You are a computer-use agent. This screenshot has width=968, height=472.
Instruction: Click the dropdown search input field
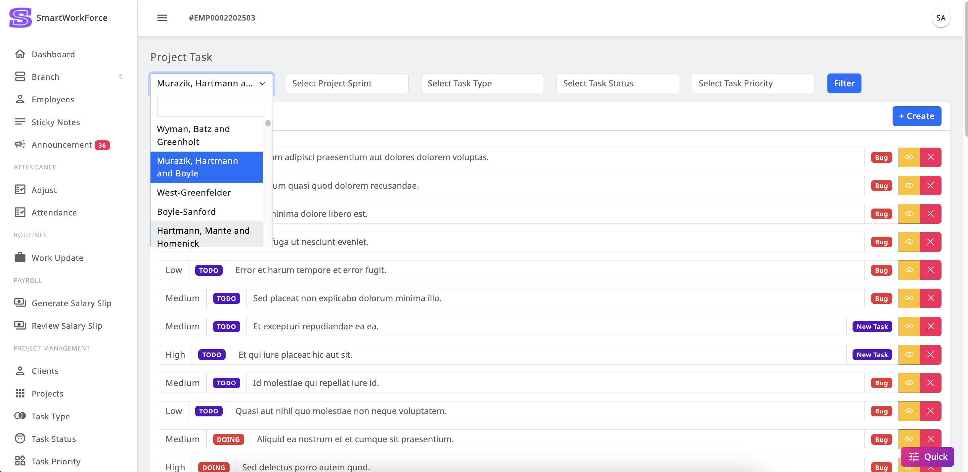211,107
